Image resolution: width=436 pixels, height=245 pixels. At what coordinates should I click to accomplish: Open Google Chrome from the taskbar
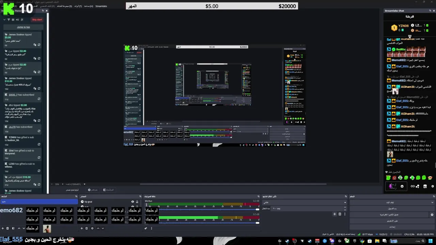click(x=362, y=241)
